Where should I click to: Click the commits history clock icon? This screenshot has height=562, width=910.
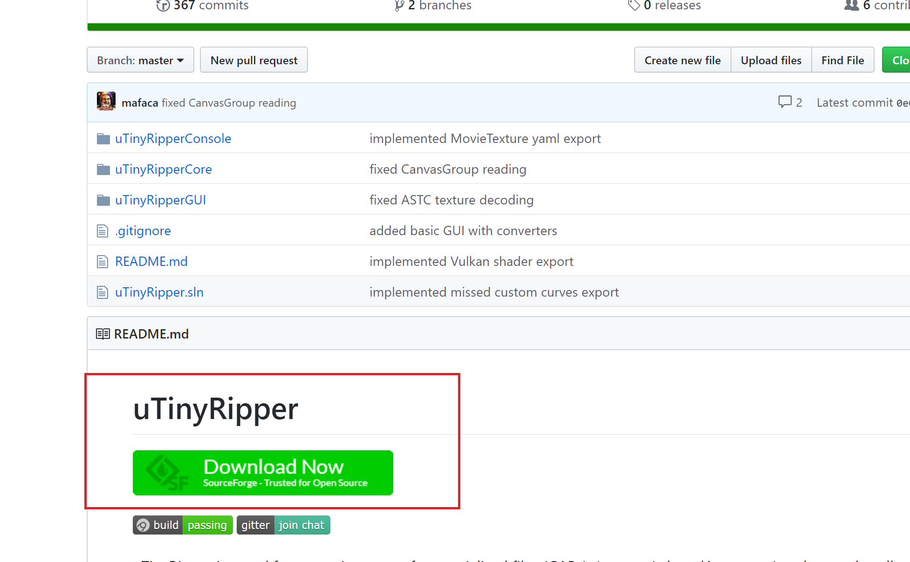click(163, 5)
